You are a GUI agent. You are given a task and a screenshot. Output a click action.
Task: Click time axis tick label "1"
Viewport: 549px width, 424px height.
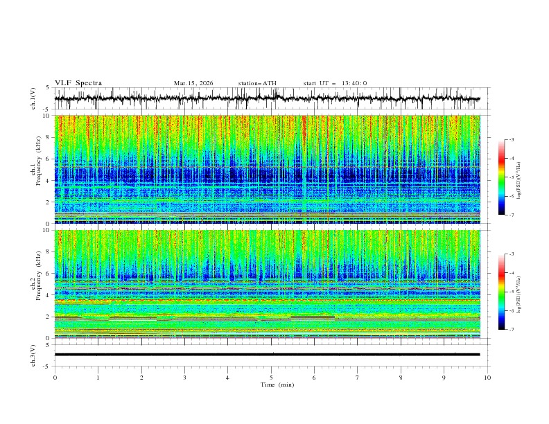click(x=98, y=378)
